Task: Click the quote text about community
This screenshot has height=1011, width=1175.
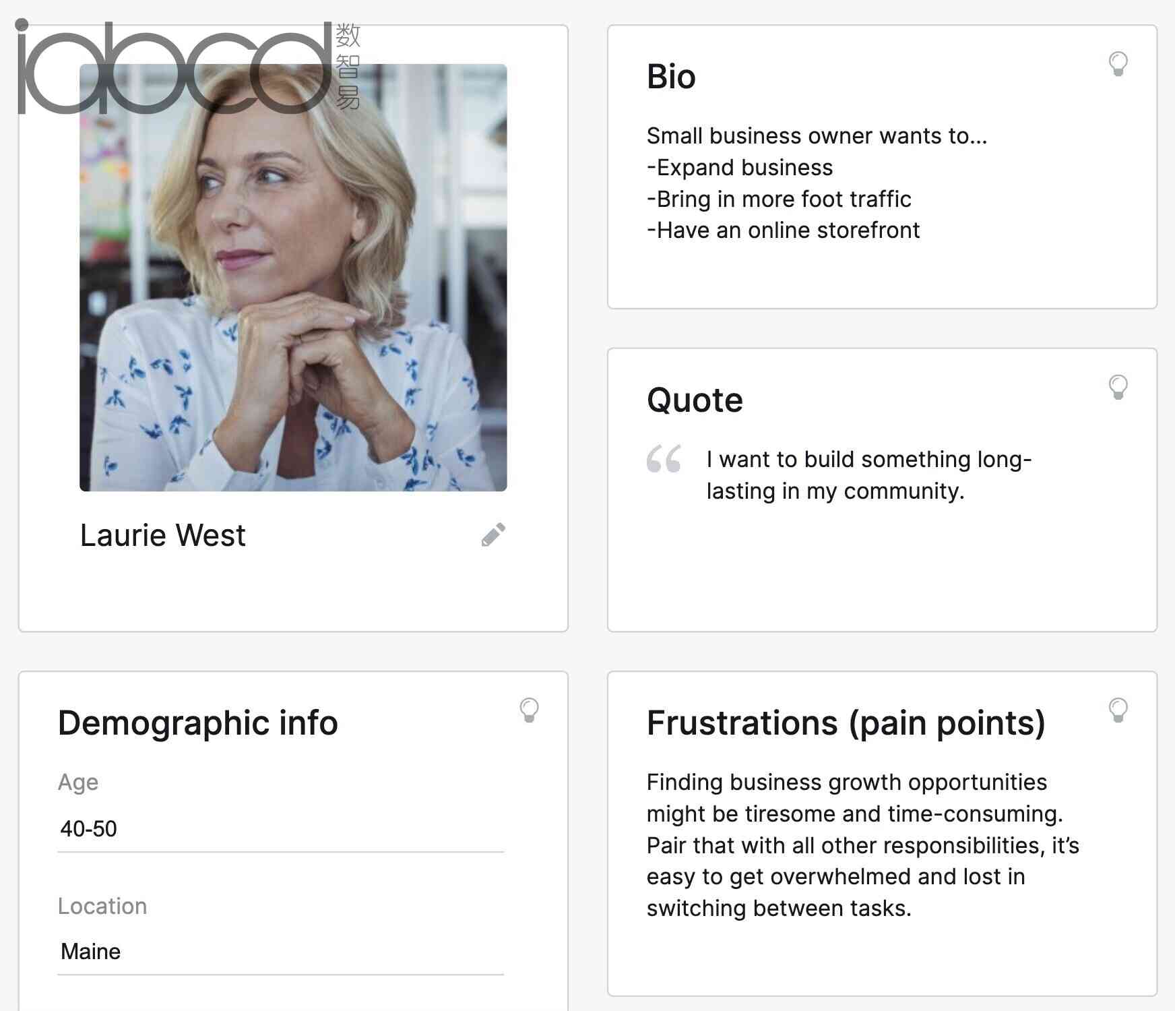Action: [x=869, y=475]
